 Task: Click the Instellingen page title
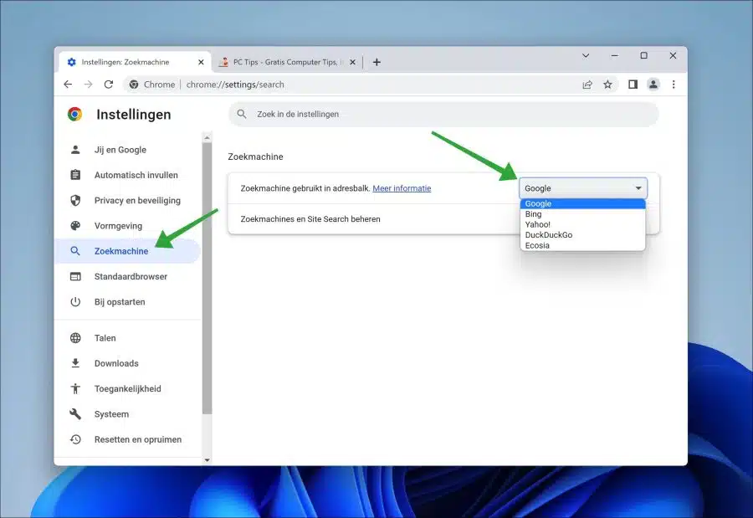pos(134,115)
